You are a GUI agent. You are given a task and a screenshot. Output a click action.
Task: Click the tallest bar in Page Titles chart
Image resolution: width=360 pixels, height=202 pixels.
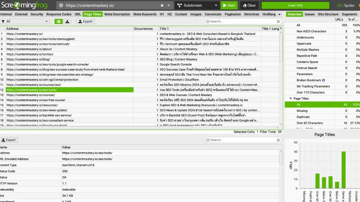pyautogui.click(x=343, y=170)
